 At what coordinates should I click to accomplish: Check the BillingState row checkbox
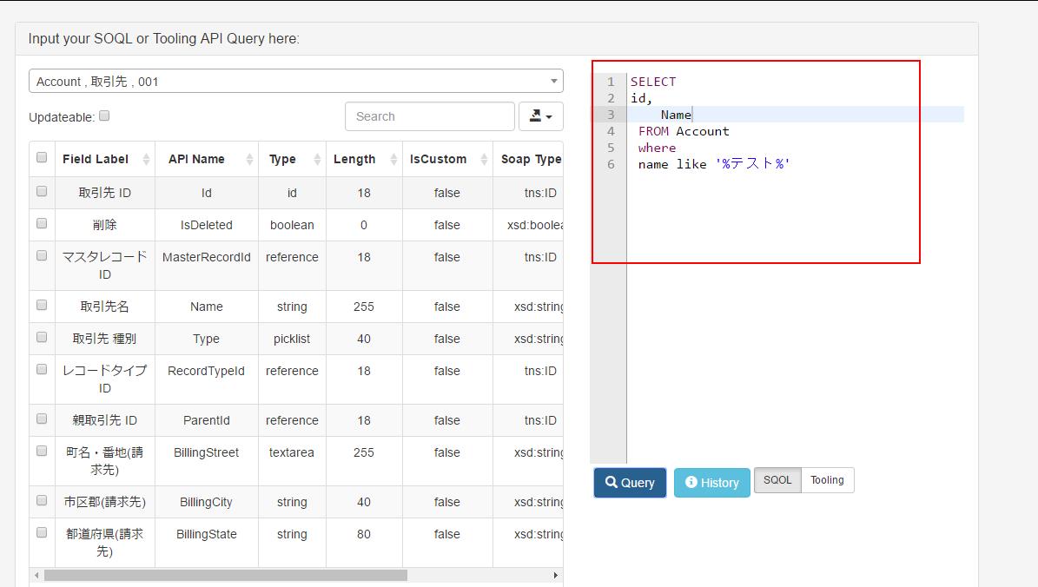[x=42, y=532]
